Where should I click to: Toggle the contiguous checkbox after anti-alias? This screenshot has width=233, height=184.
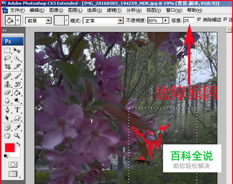tap(226, 20)
